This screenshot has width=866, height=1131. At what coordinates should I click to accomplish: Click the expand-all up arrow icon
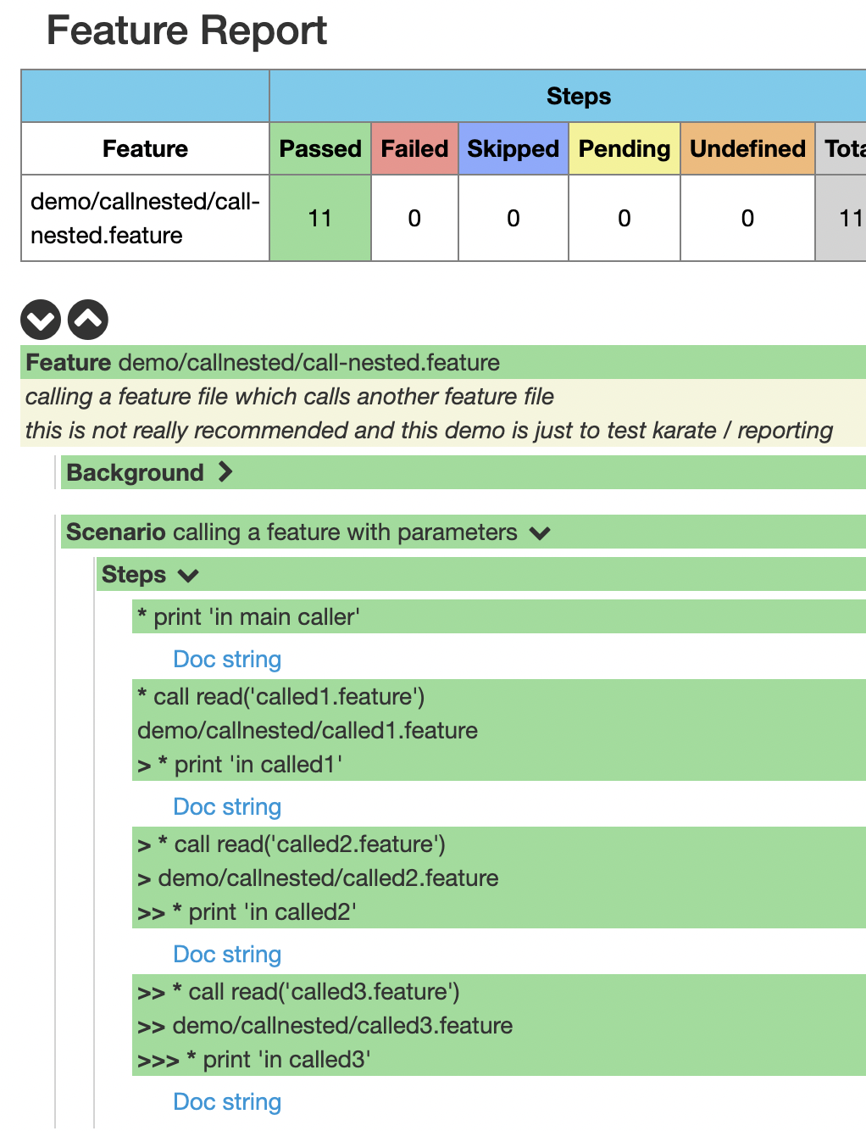[88, 320]
